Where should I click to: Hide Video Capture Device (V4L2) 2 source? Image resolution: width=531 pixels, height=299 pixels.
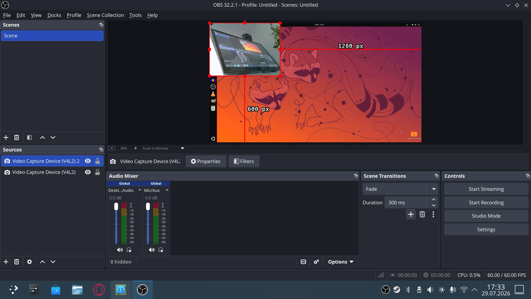click(88, 161)
